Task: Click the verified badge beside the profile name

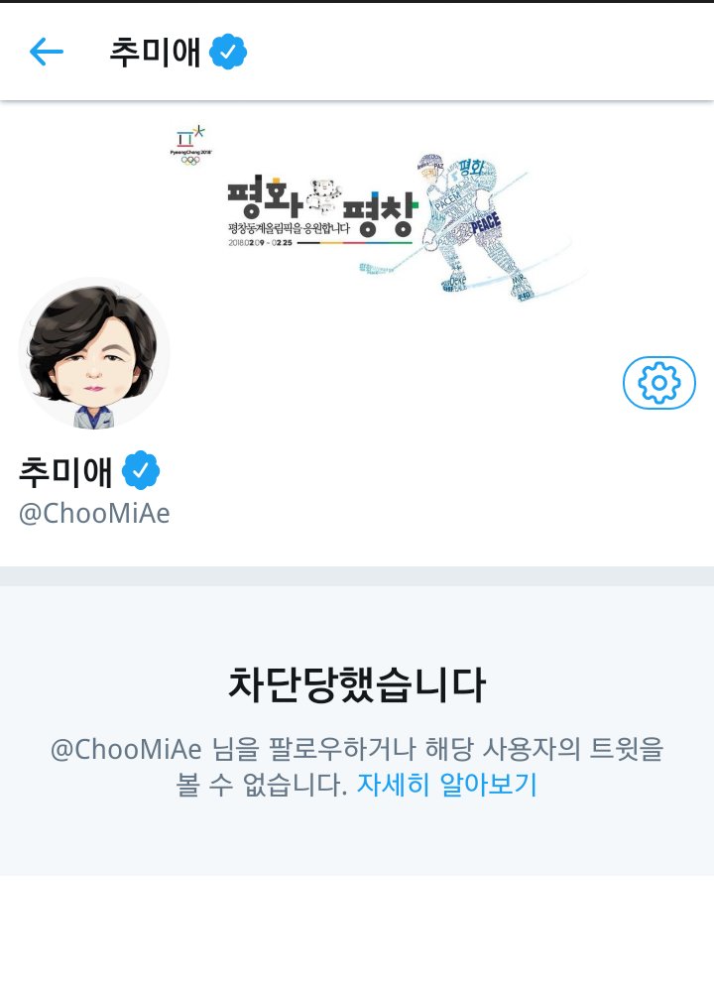Action: (x=140, y=470)
